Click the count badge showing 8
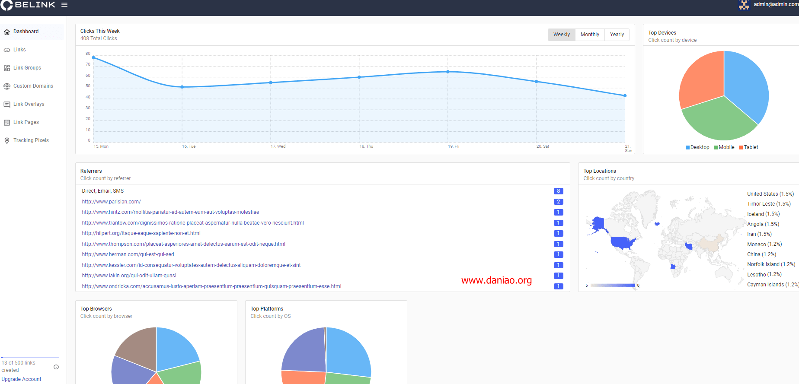 (558, 191)
